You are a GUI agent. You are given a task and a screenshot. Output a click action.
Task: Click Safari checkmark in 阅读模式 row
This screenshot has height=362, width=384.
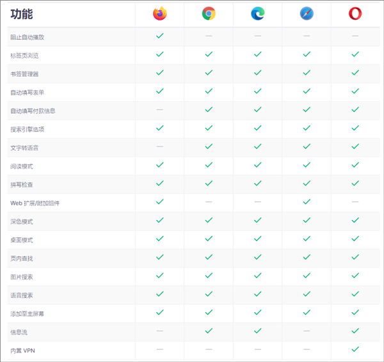307,165
